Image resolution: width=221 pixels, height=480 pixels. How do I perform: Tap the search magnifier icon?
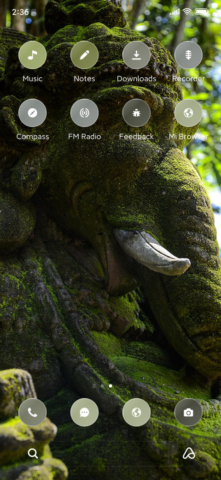(x=33, y=453)
